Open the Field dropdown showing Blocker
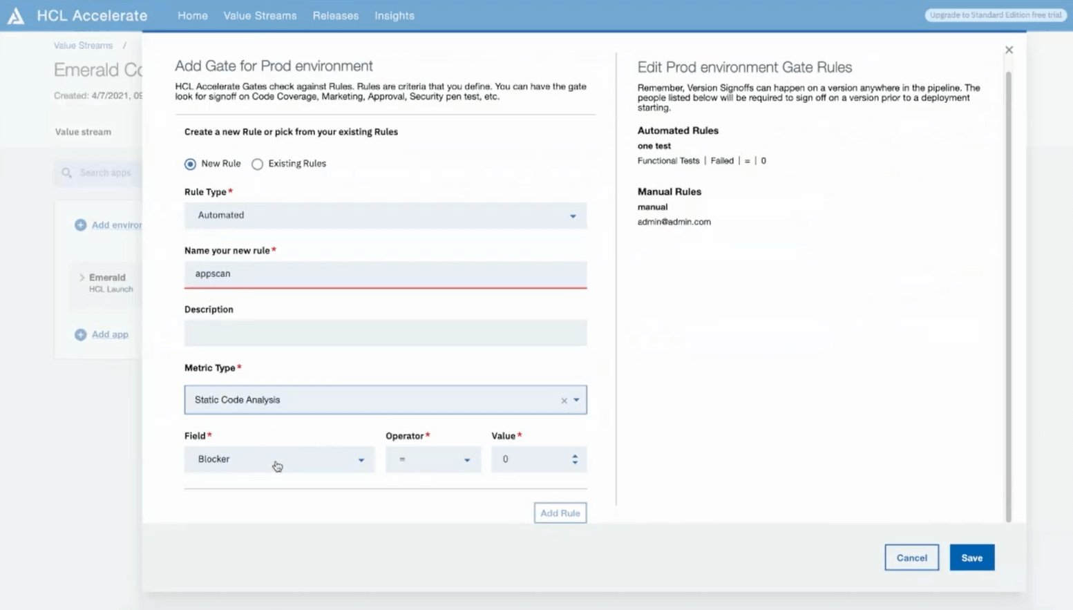 tap(279, 459)
